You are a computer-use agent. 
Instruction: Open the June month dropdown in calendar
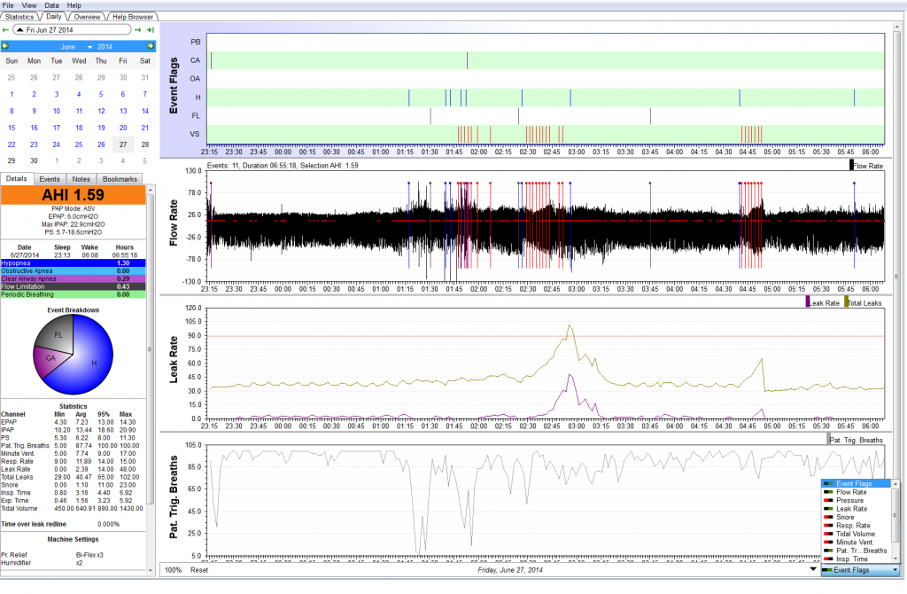[89, 46]
